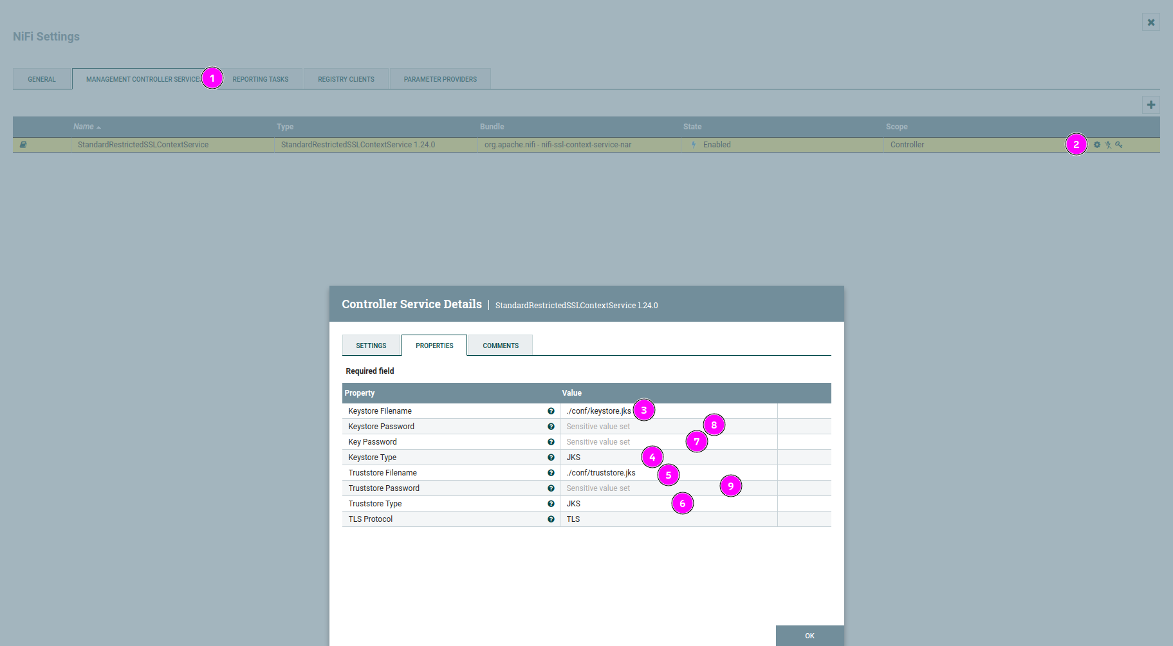Select the ./conf/truststore.jks value cell
Viewport: 1173px width, 646px height.
[669, 473]
